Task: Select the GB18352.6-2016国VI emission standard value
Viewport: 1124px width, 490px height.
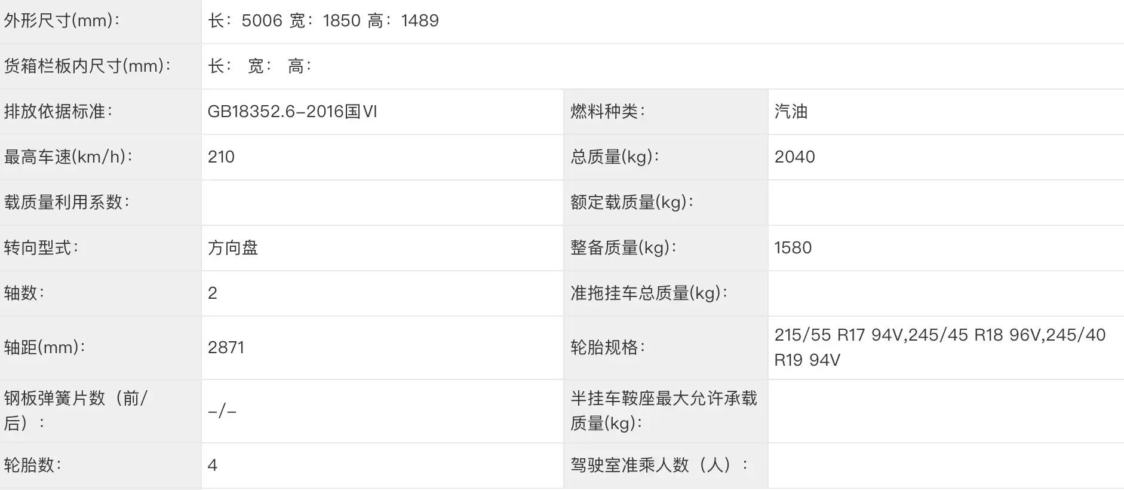Action: pyautogui.click(x=292, y=112)
